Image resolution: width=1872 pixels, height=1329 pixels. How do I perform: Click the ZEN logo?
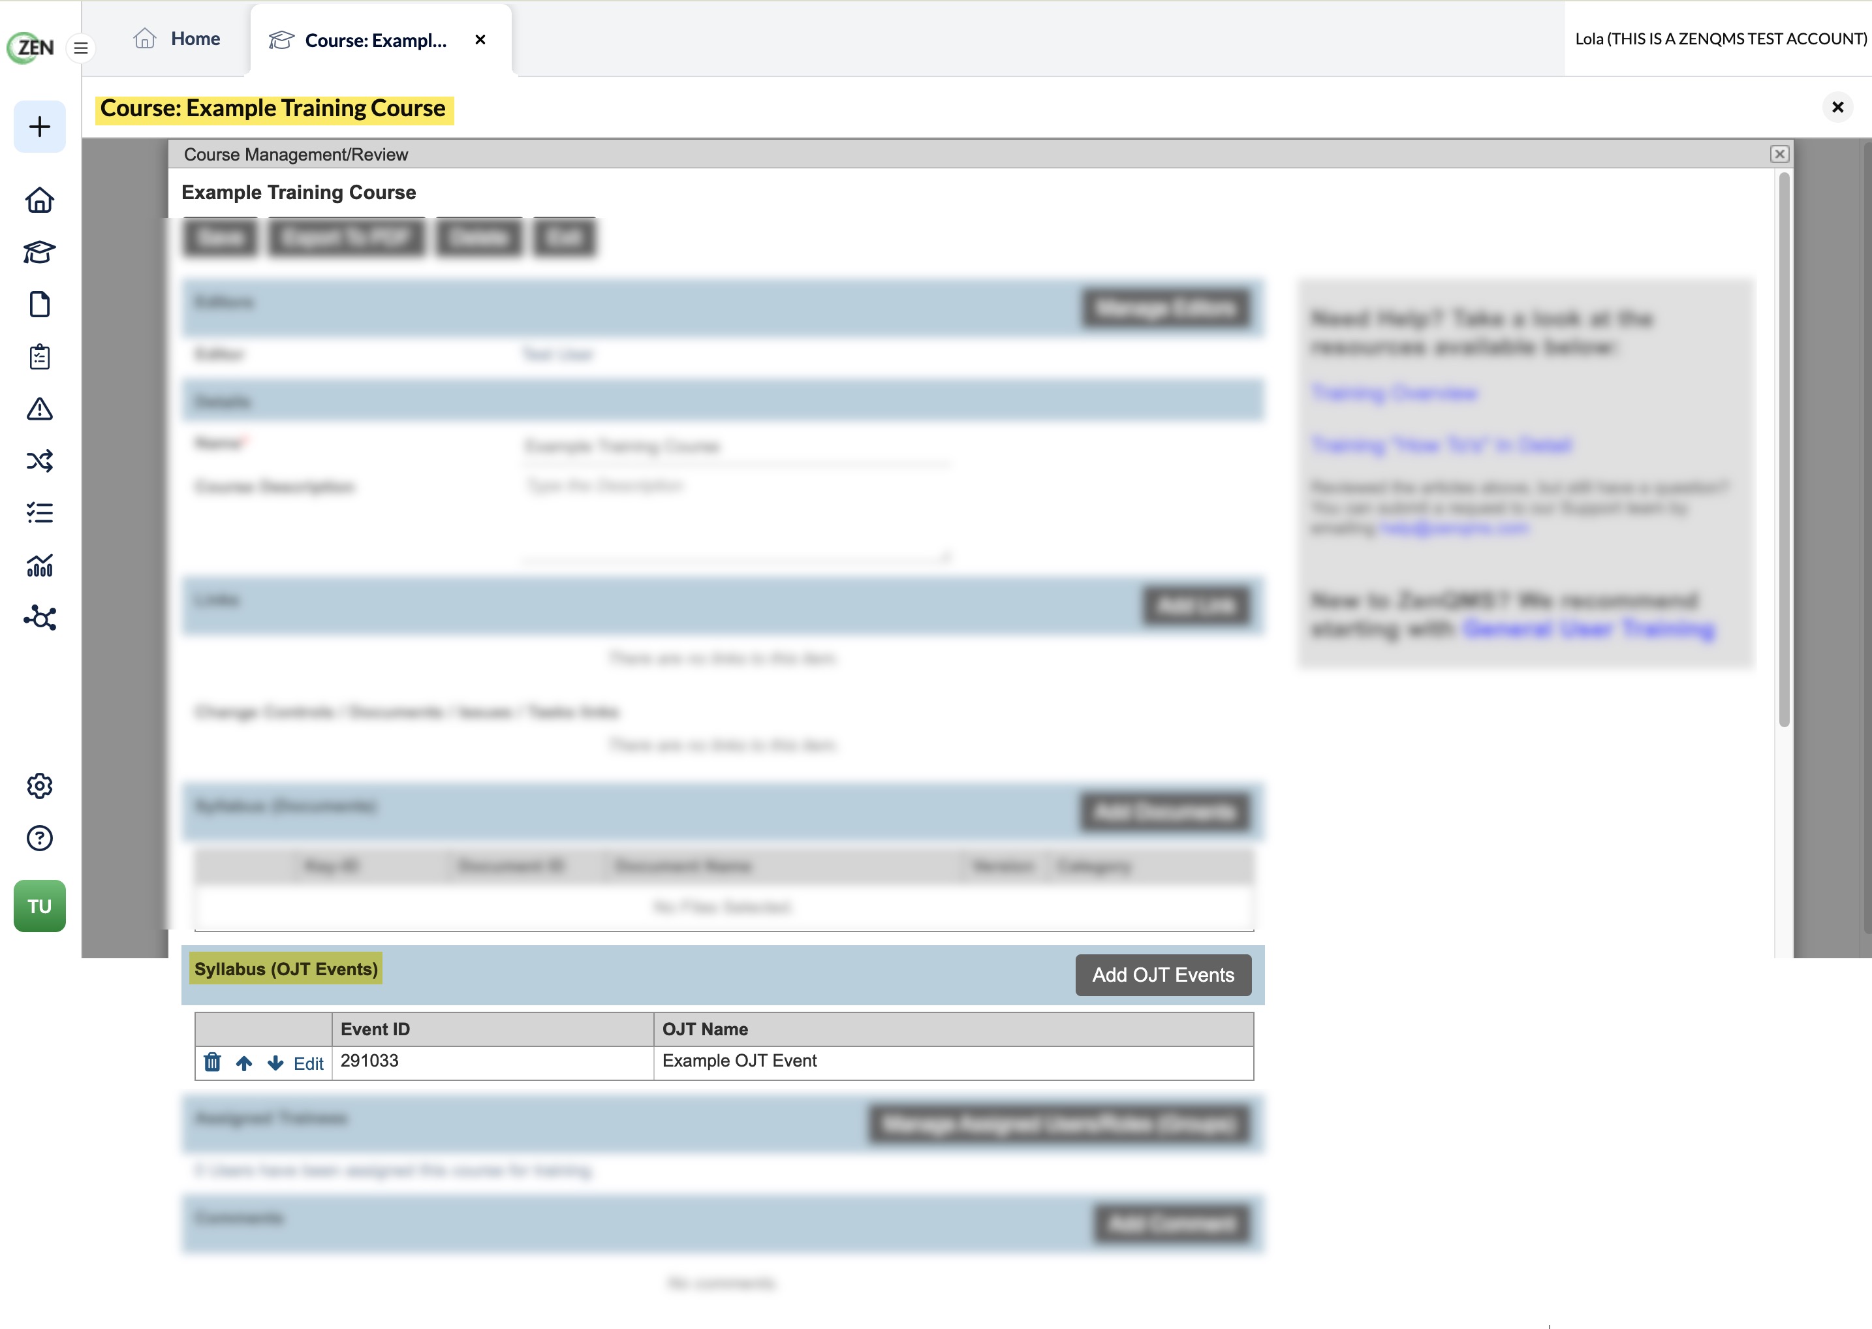[x=31, y=48]
